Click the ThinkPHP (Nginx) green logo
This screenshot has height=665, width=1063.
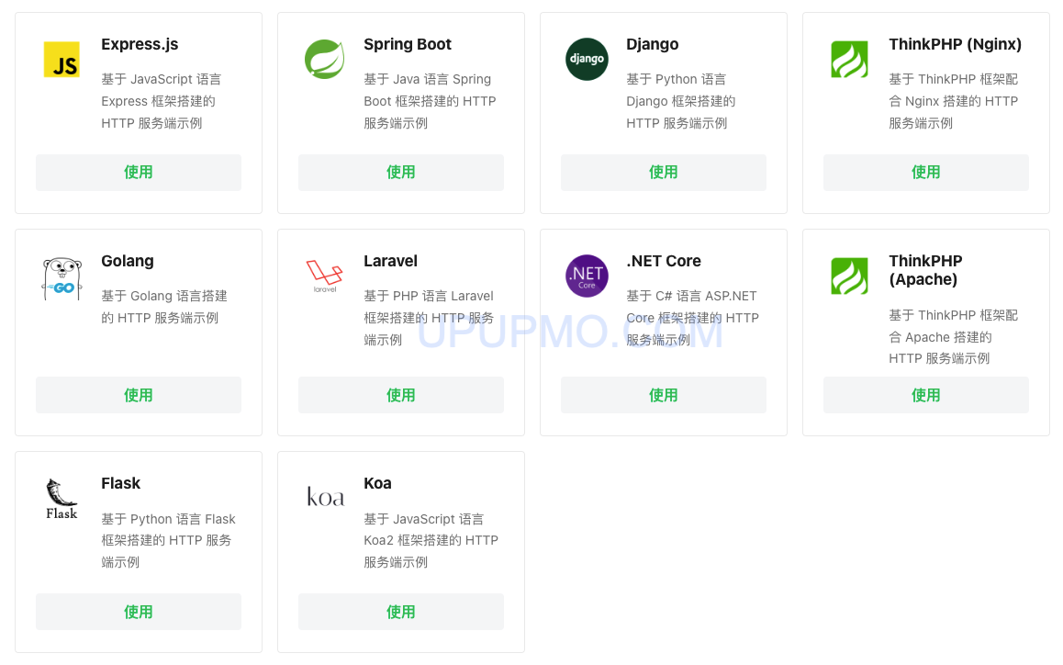point(849,60)
